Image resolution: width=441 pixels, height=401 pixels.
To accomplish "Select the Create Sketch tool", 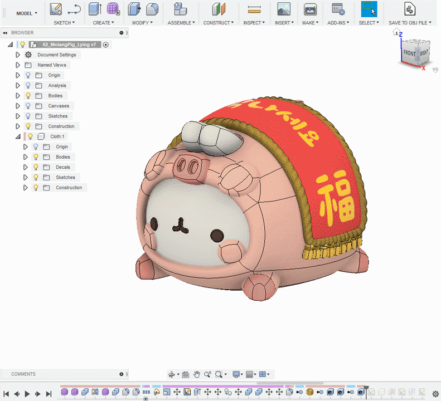I will pyautogui.click(x=56, y=9).
